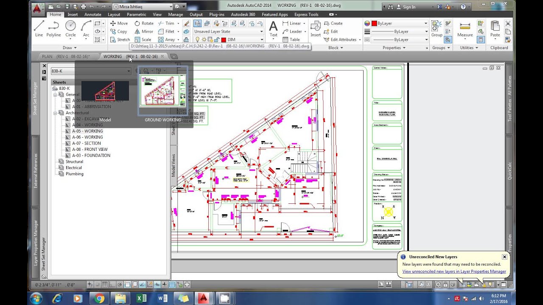The height and width of the screenshot is (305, 543).
Task: Click Sign In button
Action: pyautogui.click(x=406, y=7)
